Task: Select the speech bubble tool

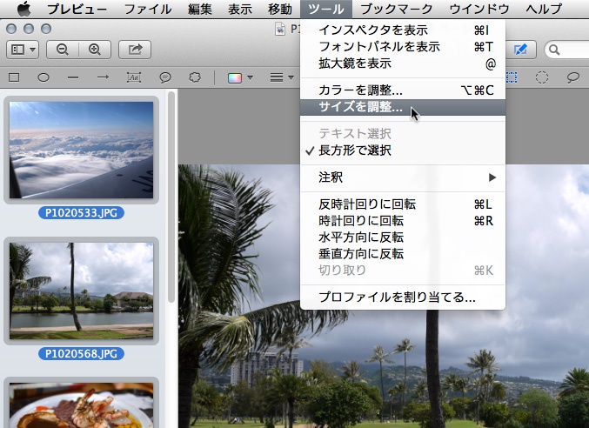Action: pos(165,77)
